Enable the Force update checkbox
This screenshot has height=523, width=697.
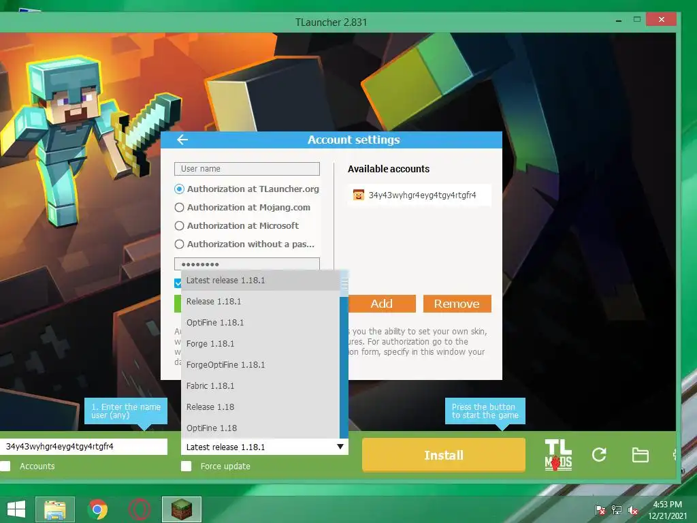pyautogui.click(x=187, y=466)
